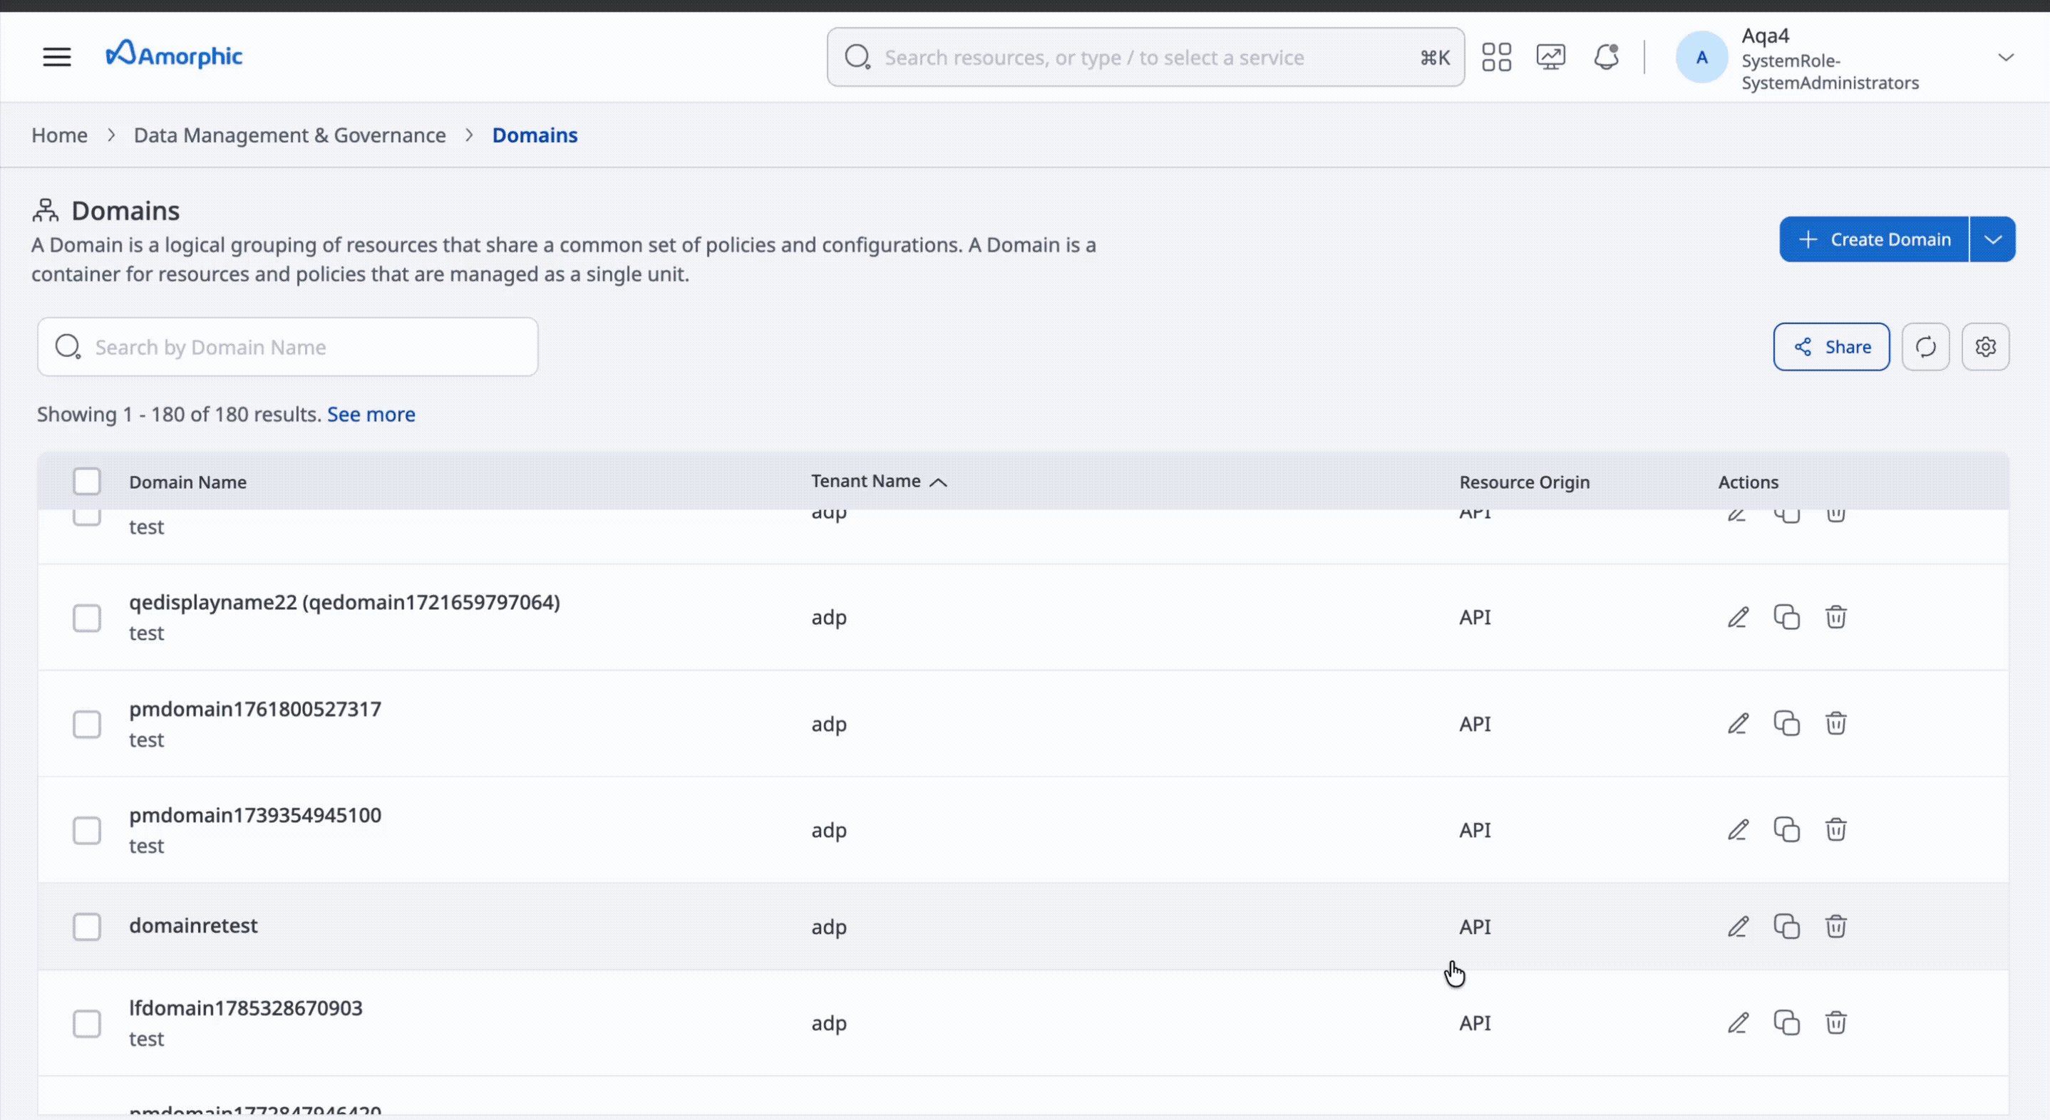Click the Share button
The image size is (2050, 1120).
coord(1831,347)
